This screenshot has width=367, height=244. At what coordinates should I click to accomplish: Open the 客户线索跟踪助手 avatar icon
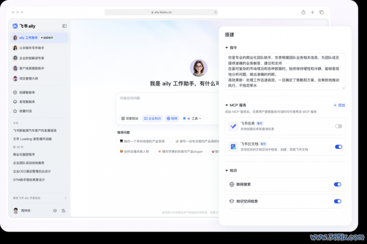15,68
